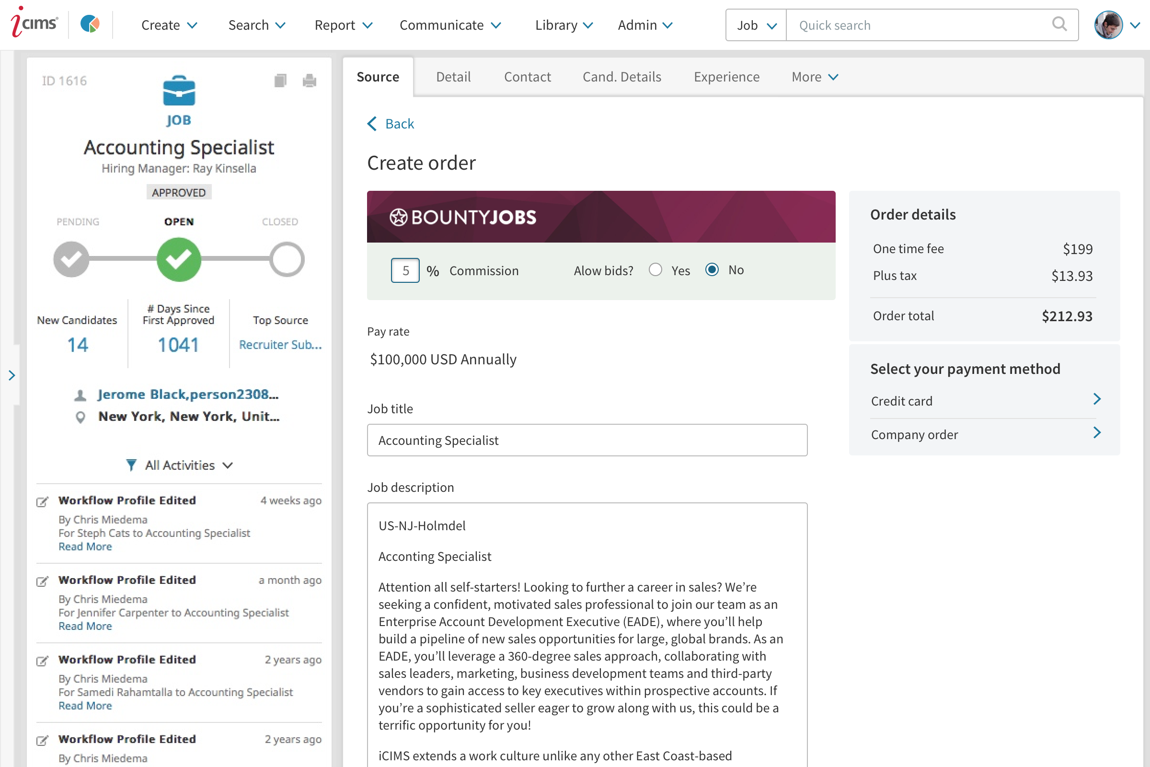
Task: Print the job profile
Action: (x=310, y=80)
